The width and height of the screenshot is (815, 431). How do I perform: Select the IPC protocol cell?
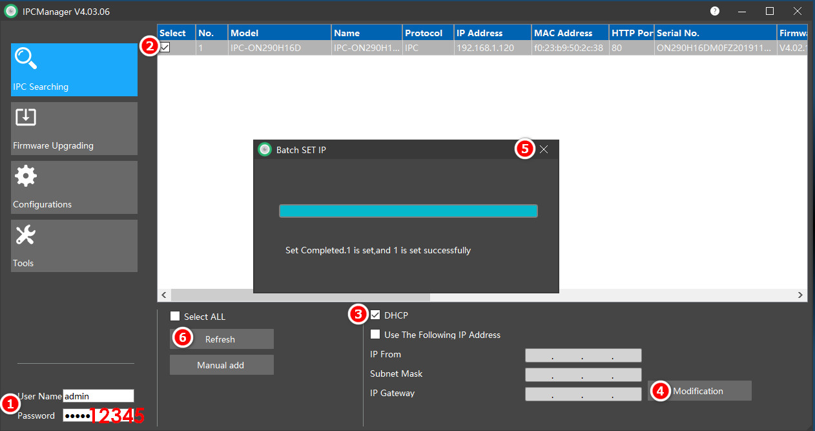click(x=428, y=48)
